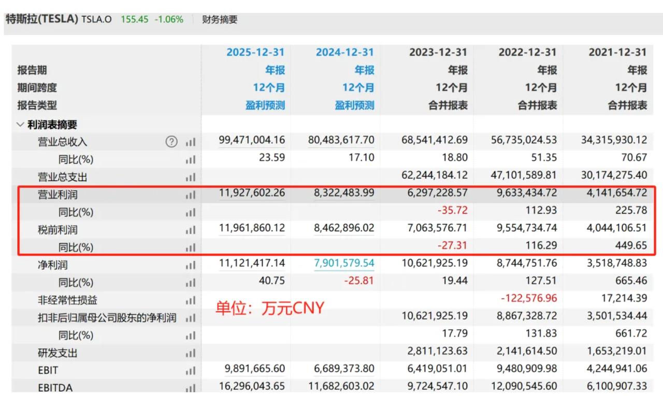Image resolution: width=663 pixels, height=396 pixels.
Task: Click price change -1.06%
Action: click(169, 20)
